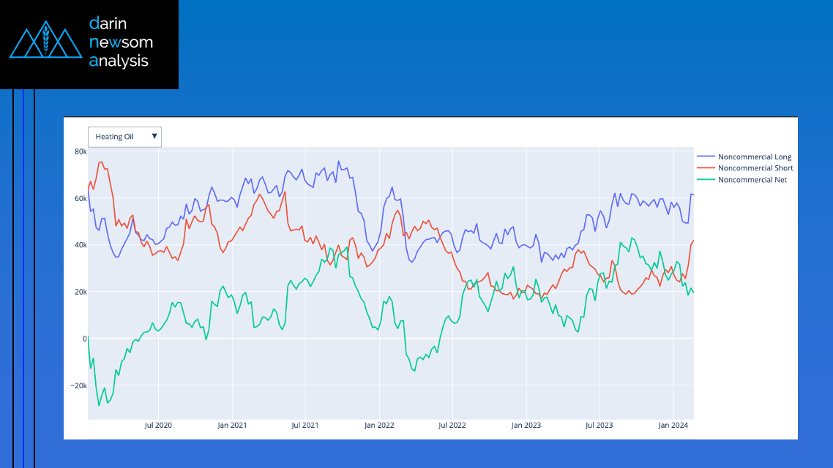833x468 pixels.
Task: Click the red line swatch in legend
Action: point(706,168)
